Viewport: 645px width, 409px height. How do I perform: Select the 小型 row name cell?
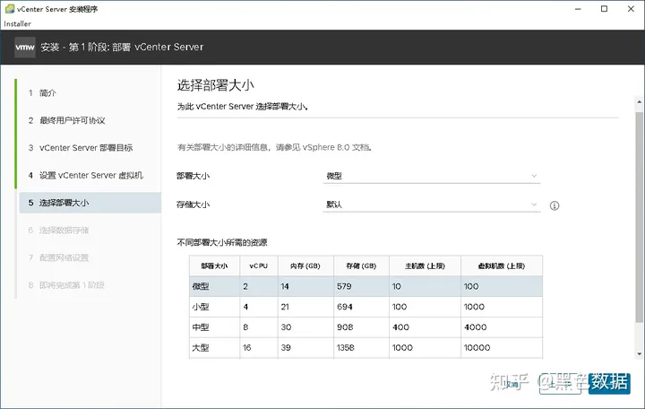click(214, 307)
